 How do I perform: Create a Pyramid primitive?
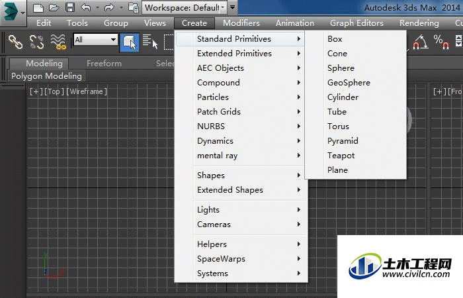tap(356, 140)
